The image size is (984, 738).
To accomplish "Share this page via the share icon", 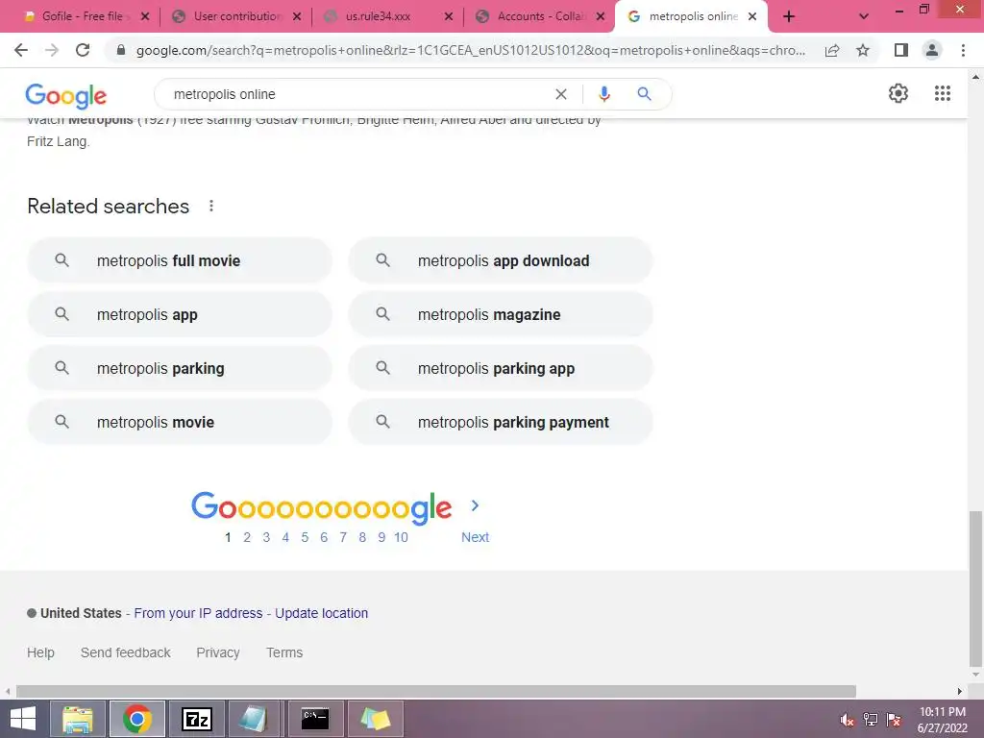I will pos(832,50).
